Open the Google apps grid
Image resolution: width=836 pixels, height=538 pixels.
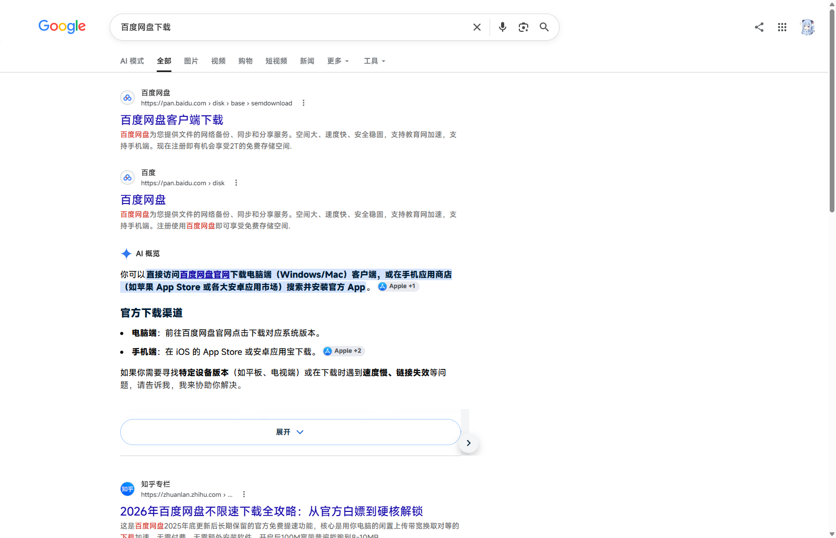pyautogui.click(x=782, y=27)
